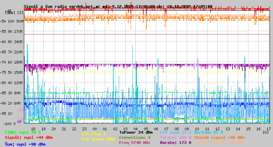Click the '6M' rate marker label
This screenshot has width=273, height=147.
point(19,122)
